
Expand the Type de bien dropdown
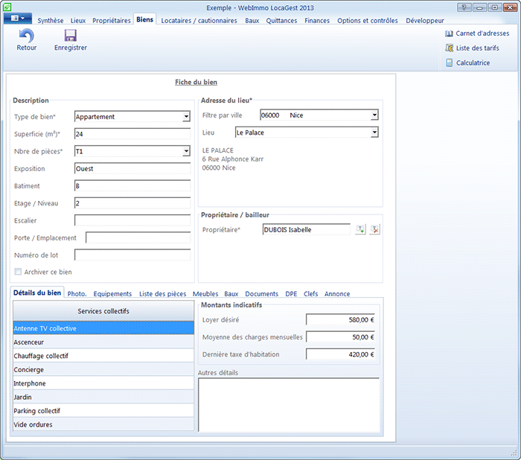(x=186, y=117)
